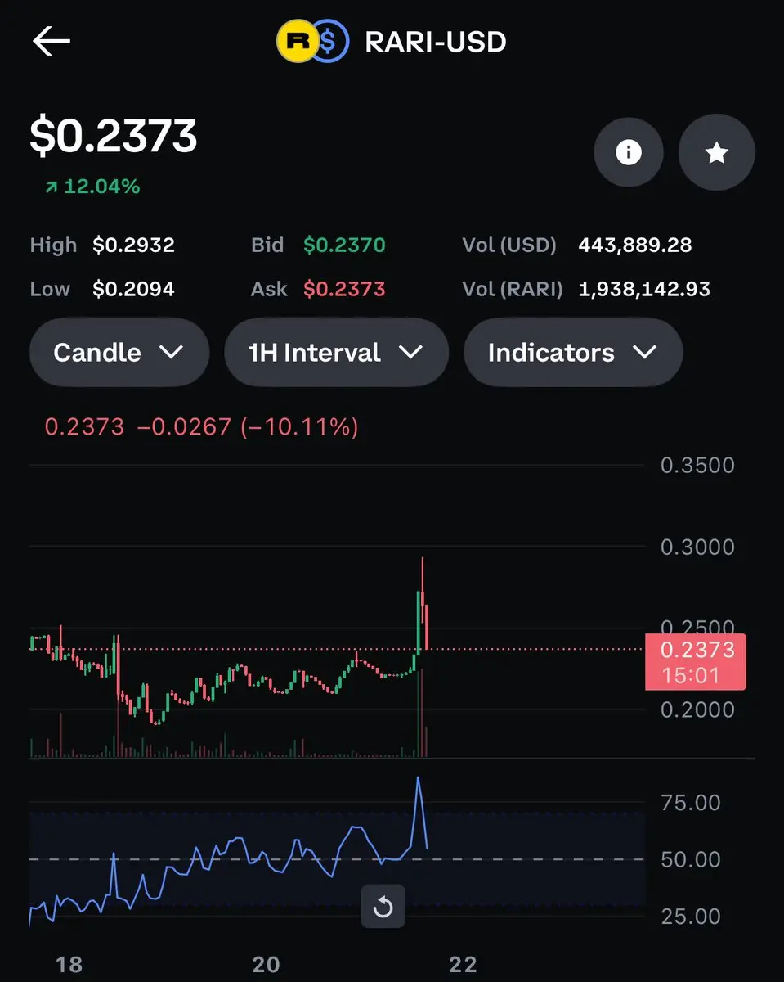Tap the RSI 50.00 axis label
This screenshot has width=784, height=982.
tap(691, 859)
